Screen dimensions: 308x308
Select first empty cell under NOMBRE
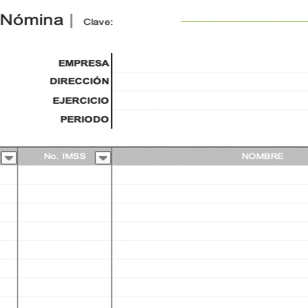pos(210,175)
